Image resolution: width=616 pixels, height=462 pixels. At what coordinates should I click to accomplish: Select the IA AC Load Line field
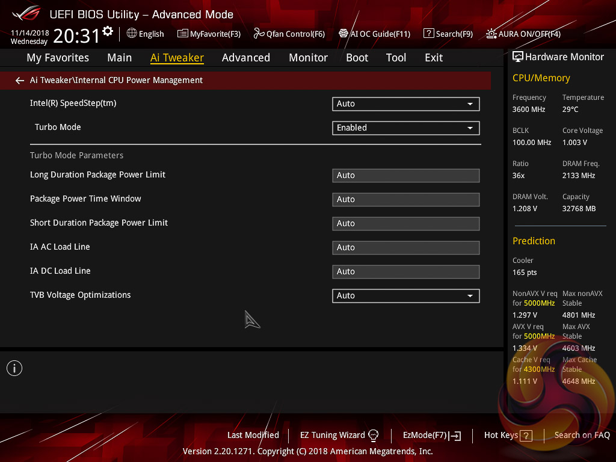click(x=405, y=248)
